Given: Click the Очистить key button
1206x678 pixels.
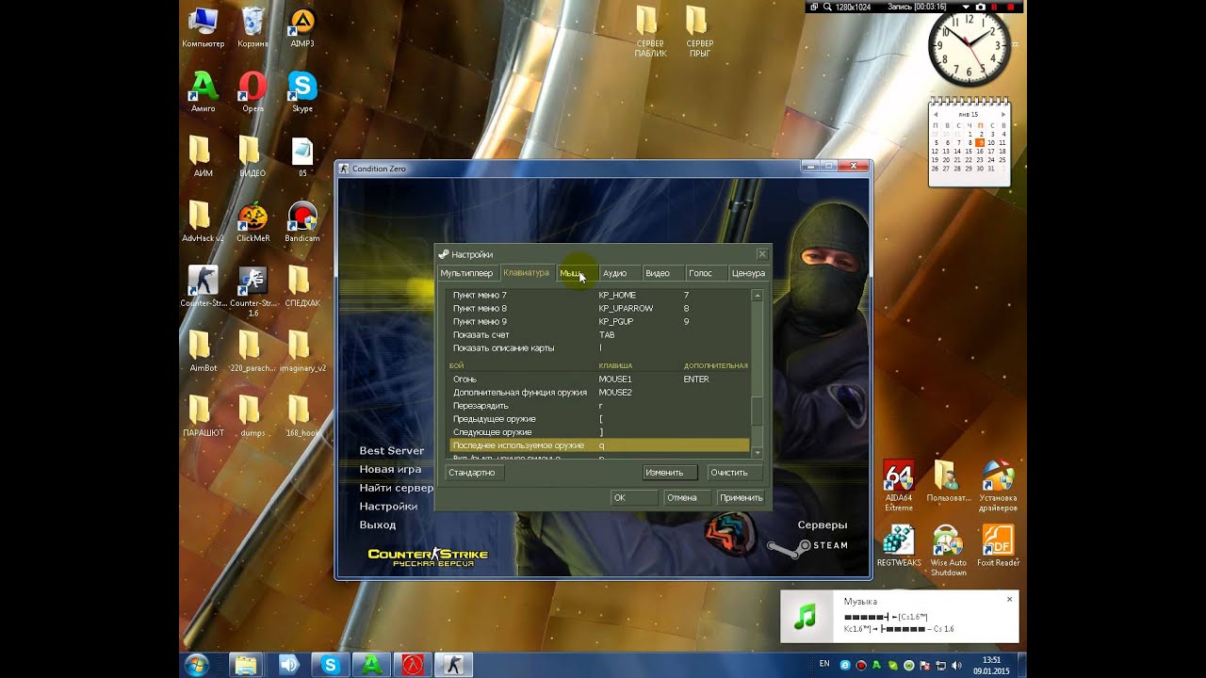Looking at the screenshot, I should [734, 473].
